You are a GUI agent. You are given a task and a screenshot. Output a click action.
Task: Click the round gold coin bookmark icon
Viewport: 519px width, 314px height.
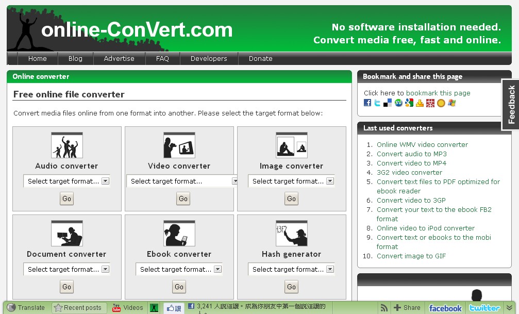tap(441, 103)
